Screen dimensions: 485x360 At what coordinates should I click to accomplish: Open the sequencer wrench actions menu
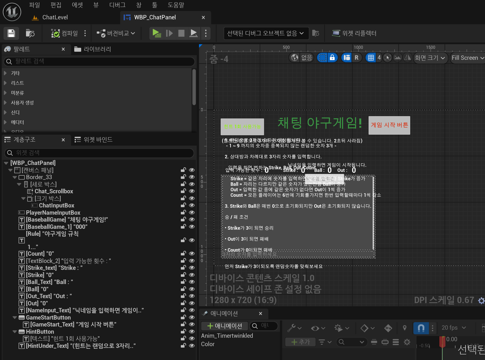coord(294,328)
